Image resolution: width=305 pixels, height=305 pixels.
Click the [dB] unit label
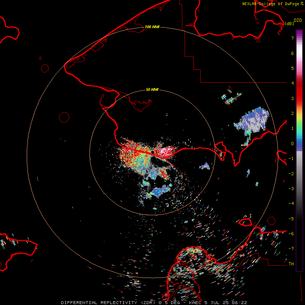click(289, 23)
